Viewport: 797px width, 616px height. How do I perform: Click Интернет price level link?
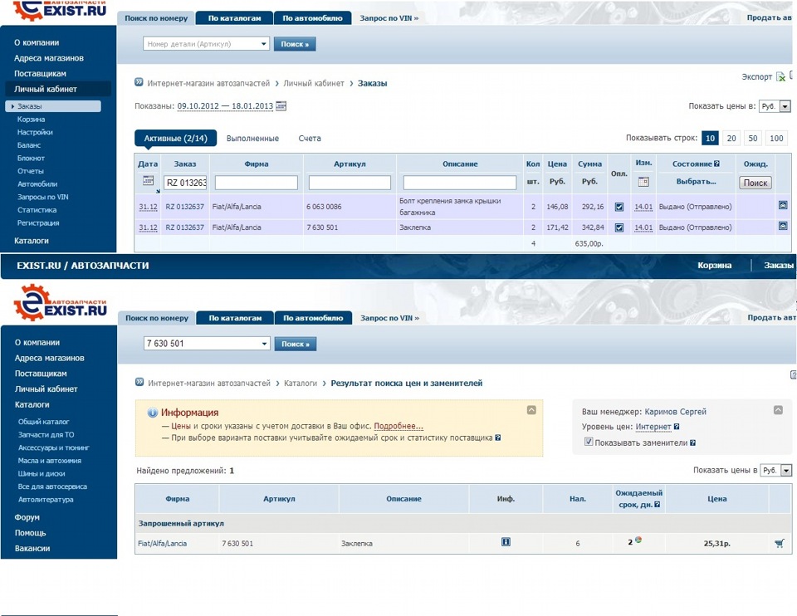click(653, 427)
